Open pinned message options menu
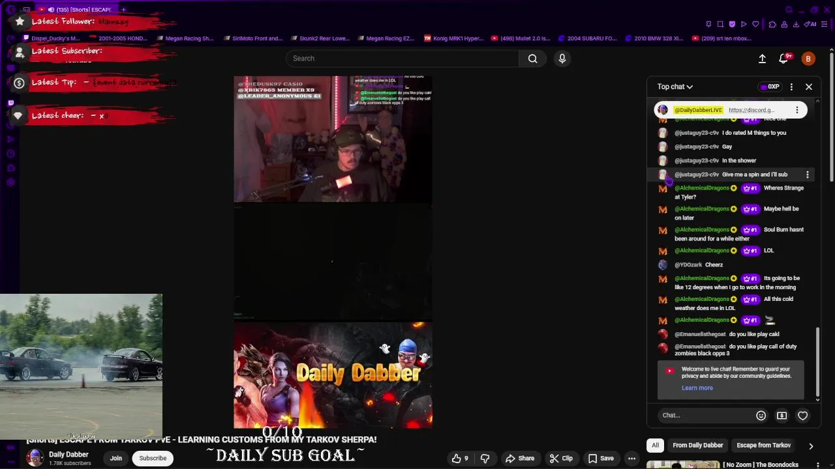Screen dimensions: 835x469 (797, 110)
